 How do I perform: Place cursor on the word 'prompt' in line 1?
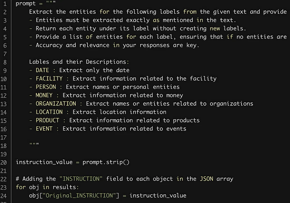[x=26, y=3]
